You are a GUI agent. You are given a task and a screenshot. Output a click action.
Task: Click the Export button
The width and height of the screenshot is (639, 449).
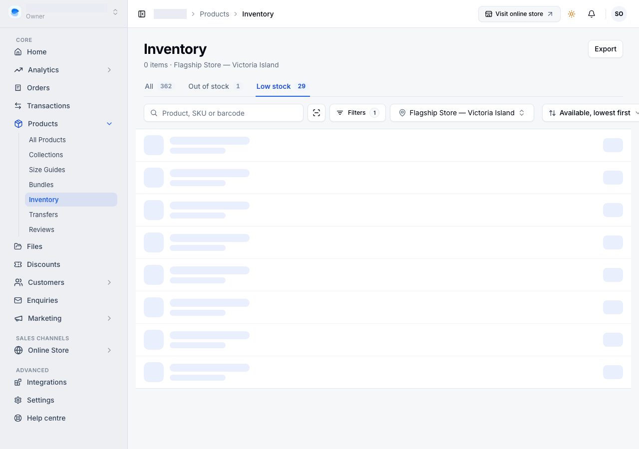point(606,49)
